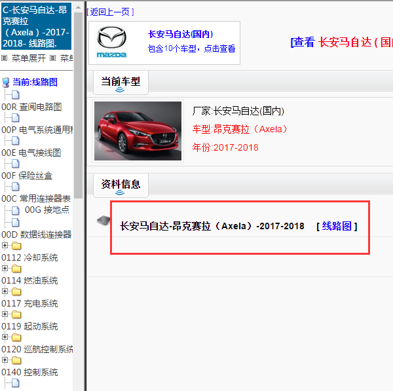Expand the 0117 充电系统 folder
393x391 pixels.
click(x=5, y=291)
